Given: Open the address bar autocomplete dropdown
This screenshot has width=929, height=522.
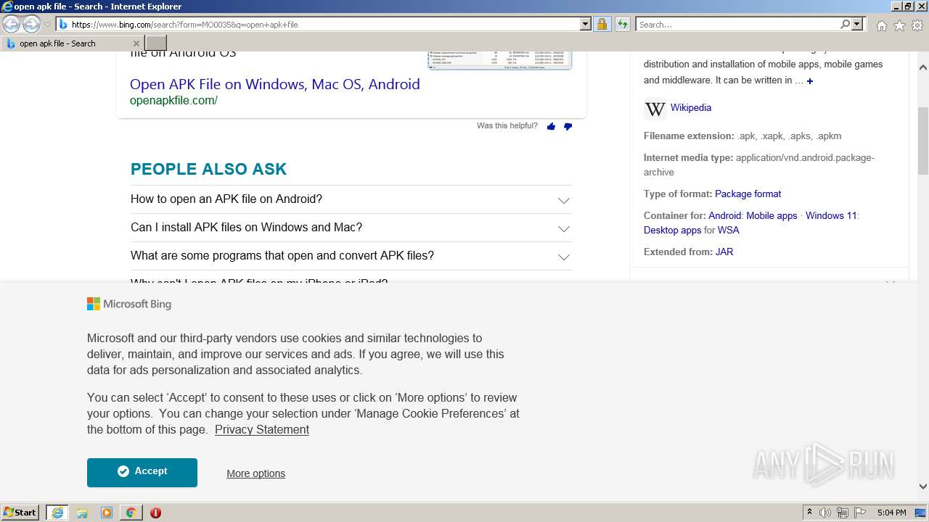Looking at the screenshot, I should pos(586,24).
